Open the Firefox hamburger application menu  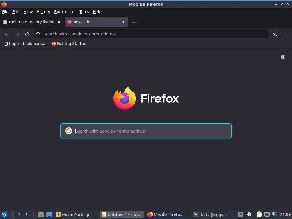(285, 34)
